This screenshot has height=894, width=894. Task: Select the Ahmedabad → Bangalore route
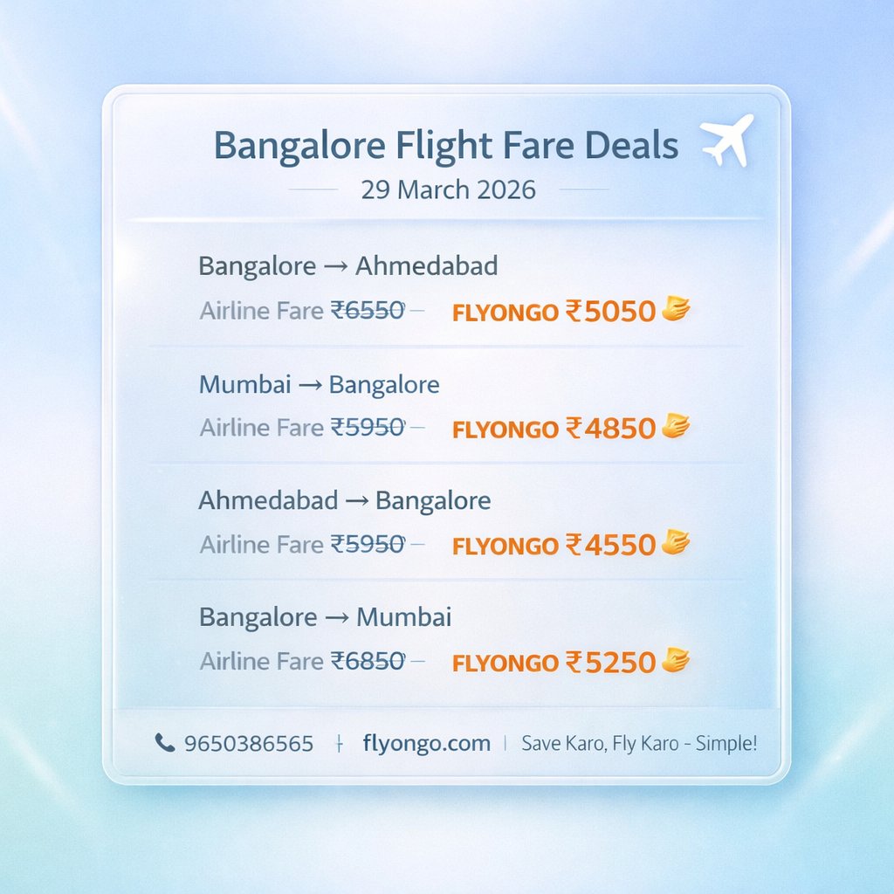[345, 500]
